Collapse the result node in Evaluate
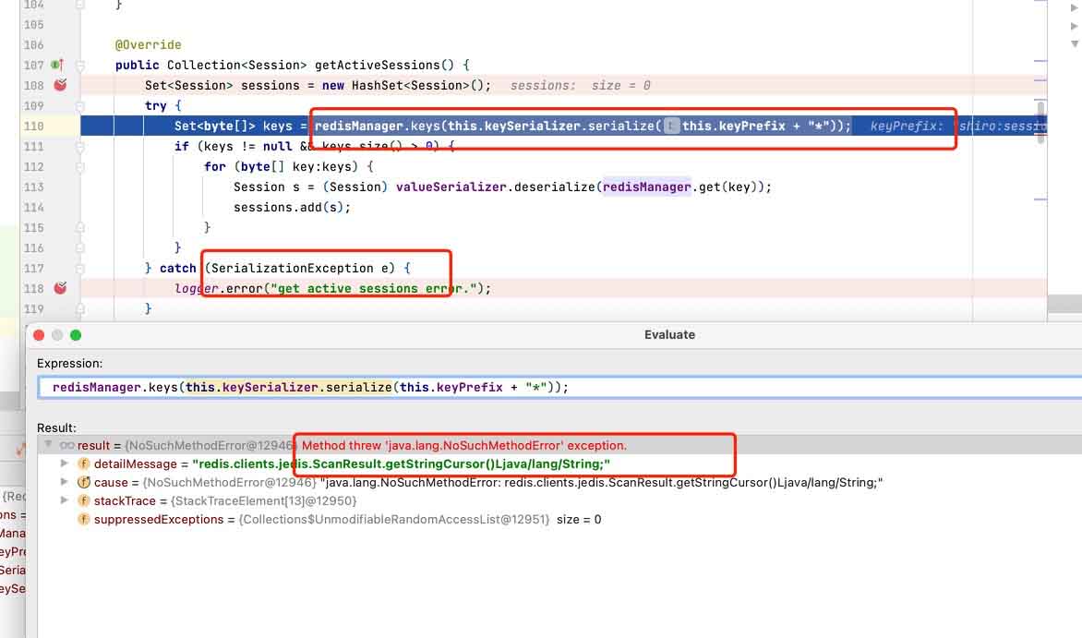The width and height of the screenshot is (1082, 638). (48, 445)
